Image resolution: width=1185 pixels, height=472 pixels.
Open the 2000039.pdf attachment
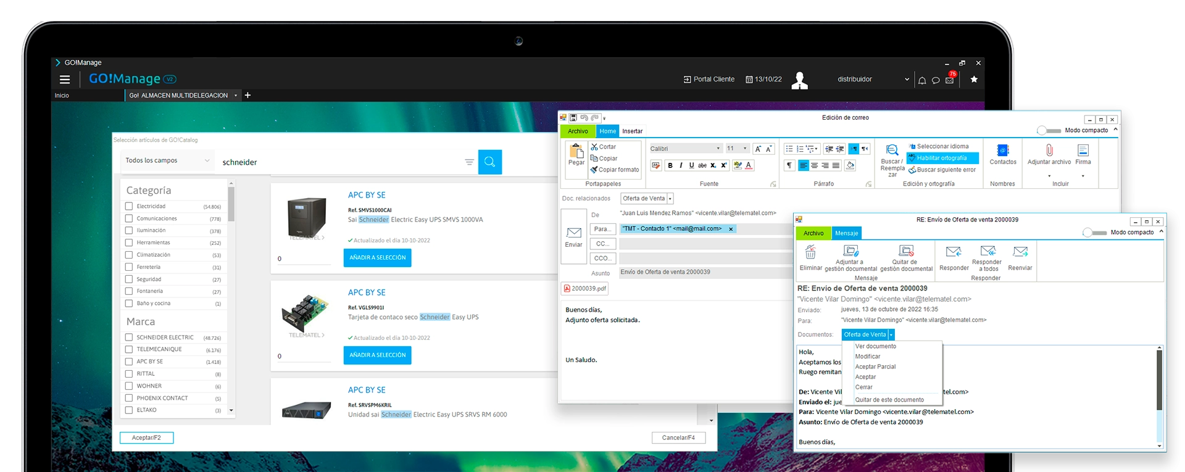point(585,288)
